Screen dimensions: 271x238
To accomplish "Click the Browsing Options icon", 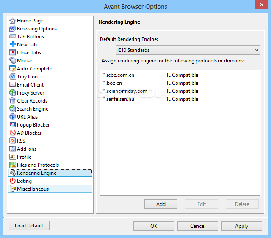I will 12,29.
